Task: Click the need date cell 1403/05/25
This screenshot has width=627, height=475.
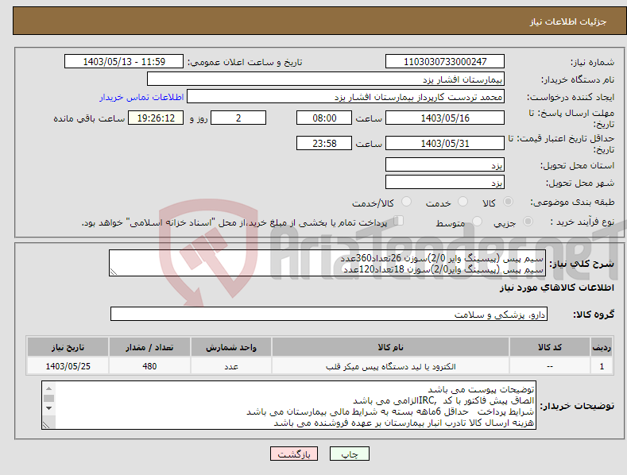Action: [68, 366]
